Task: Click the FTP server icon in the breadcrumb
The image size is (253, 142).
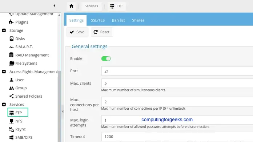Action: (112, 6)
